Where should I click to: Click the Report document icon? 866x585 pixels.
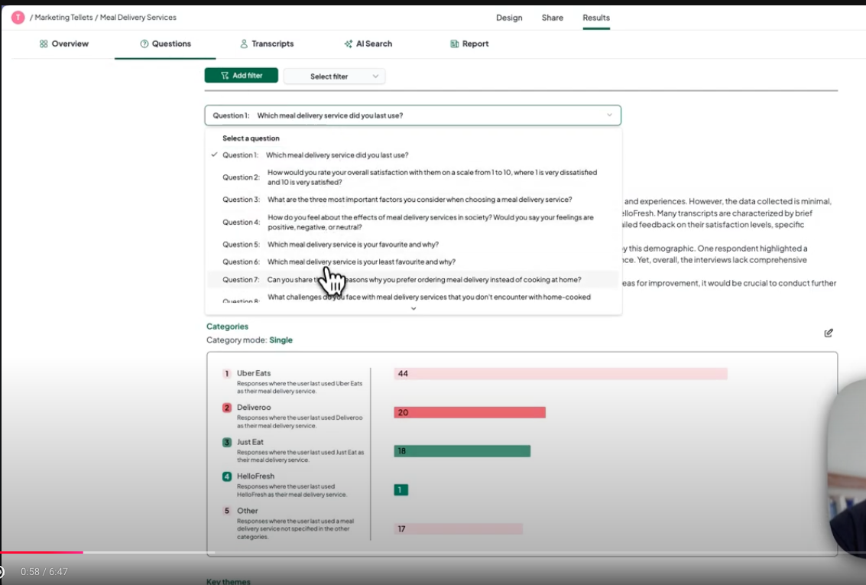tap(454, 44)
